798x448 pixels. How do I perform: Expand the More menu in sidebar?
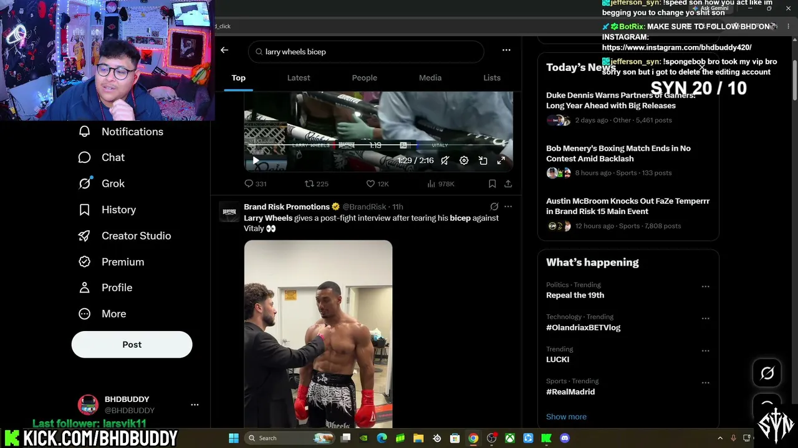click(x=102, y=314)
